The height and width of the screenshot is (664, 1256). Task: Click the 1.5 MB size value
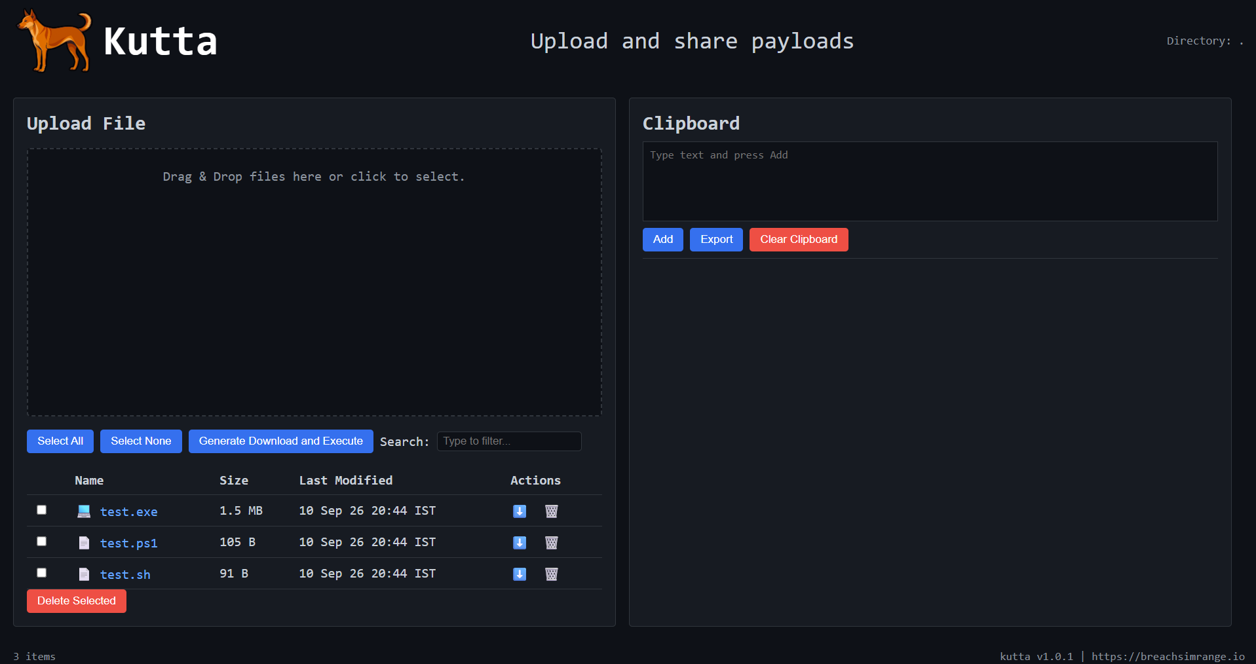point(241,511)
